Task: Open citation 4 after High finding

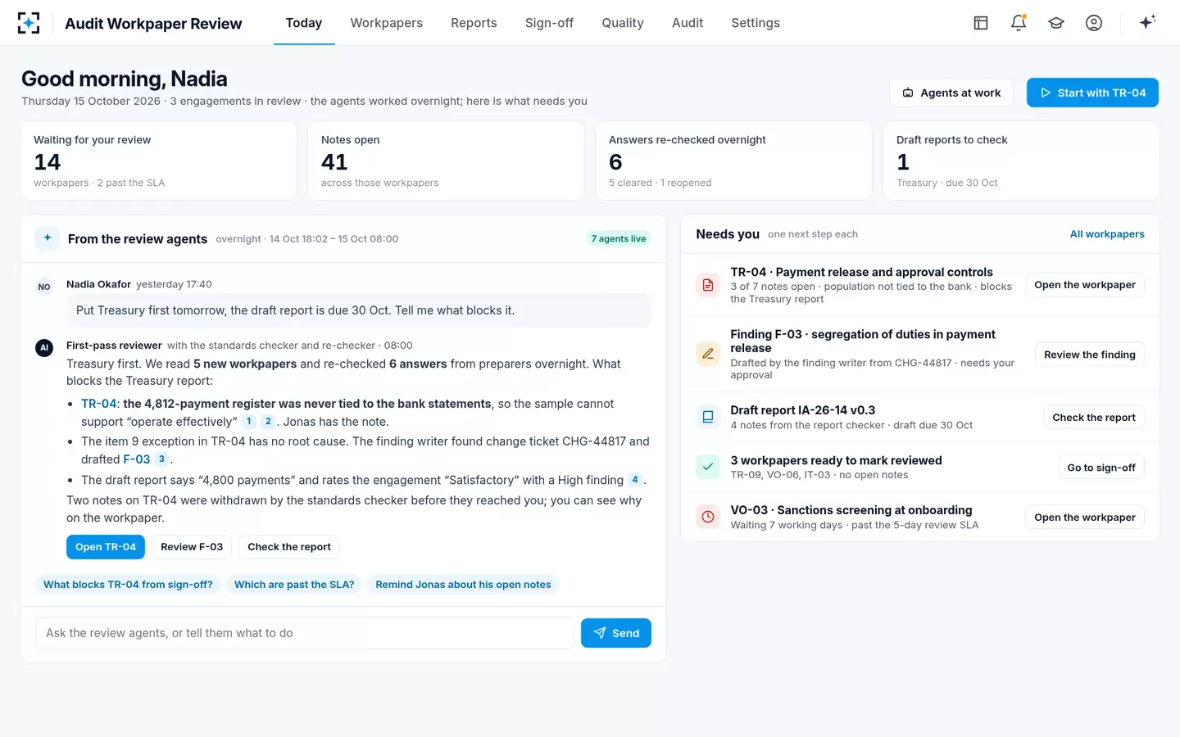Action: [635, 480]
